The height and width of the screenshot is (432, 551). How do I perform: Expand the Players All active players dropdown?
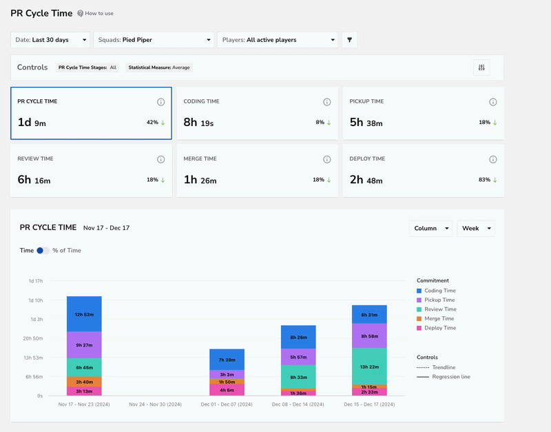click(278, 40)
